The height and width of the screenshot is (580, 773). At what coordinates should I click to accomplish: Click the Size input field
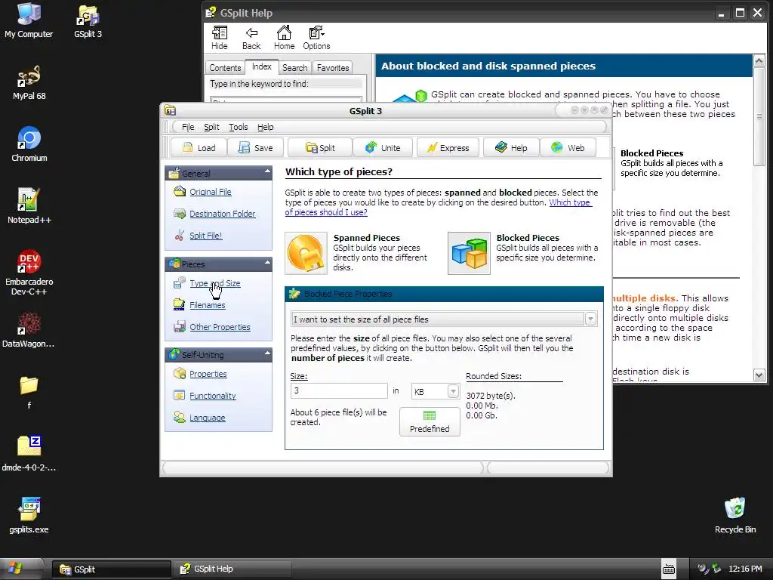click(339, 390)
